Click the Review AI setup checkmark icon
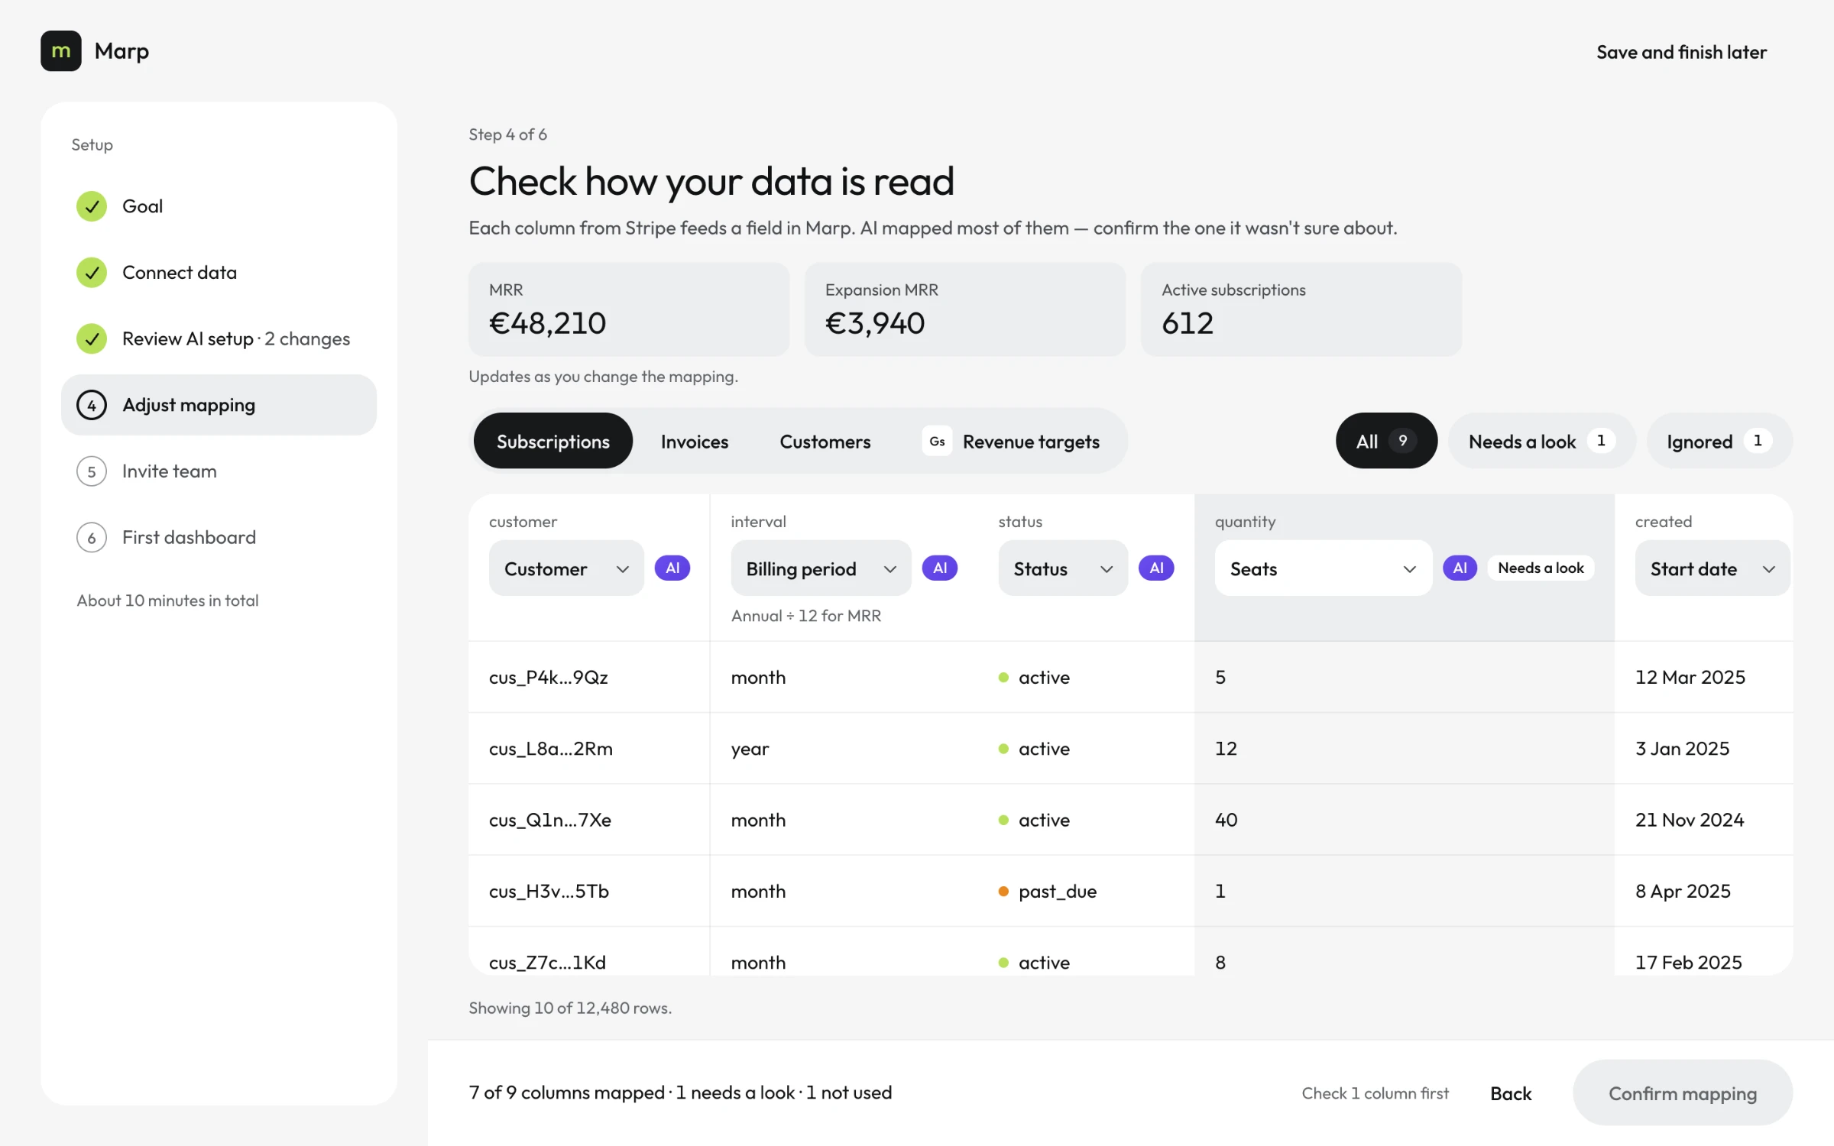This screenshot has width=1834, height=1146. [92, 338]
